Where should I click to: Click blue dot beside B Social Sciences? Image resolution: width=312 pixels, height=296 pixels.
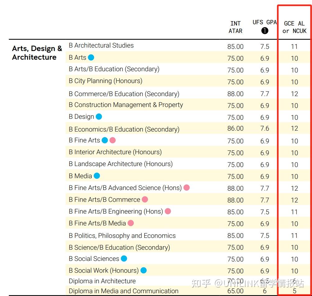point(124,259)
